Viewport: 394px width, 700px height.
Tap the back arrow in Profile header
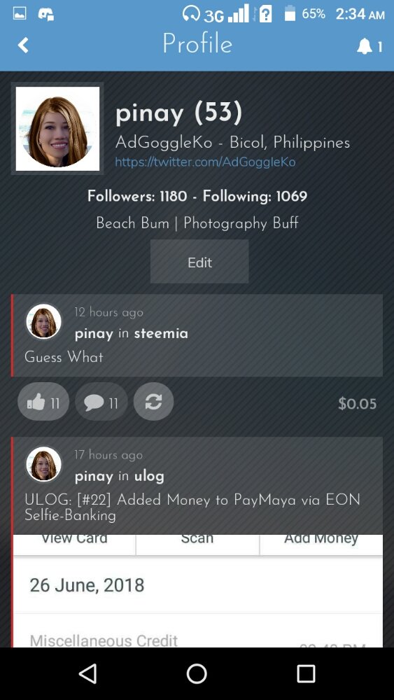pyautogui.click(x=23, y=45)
